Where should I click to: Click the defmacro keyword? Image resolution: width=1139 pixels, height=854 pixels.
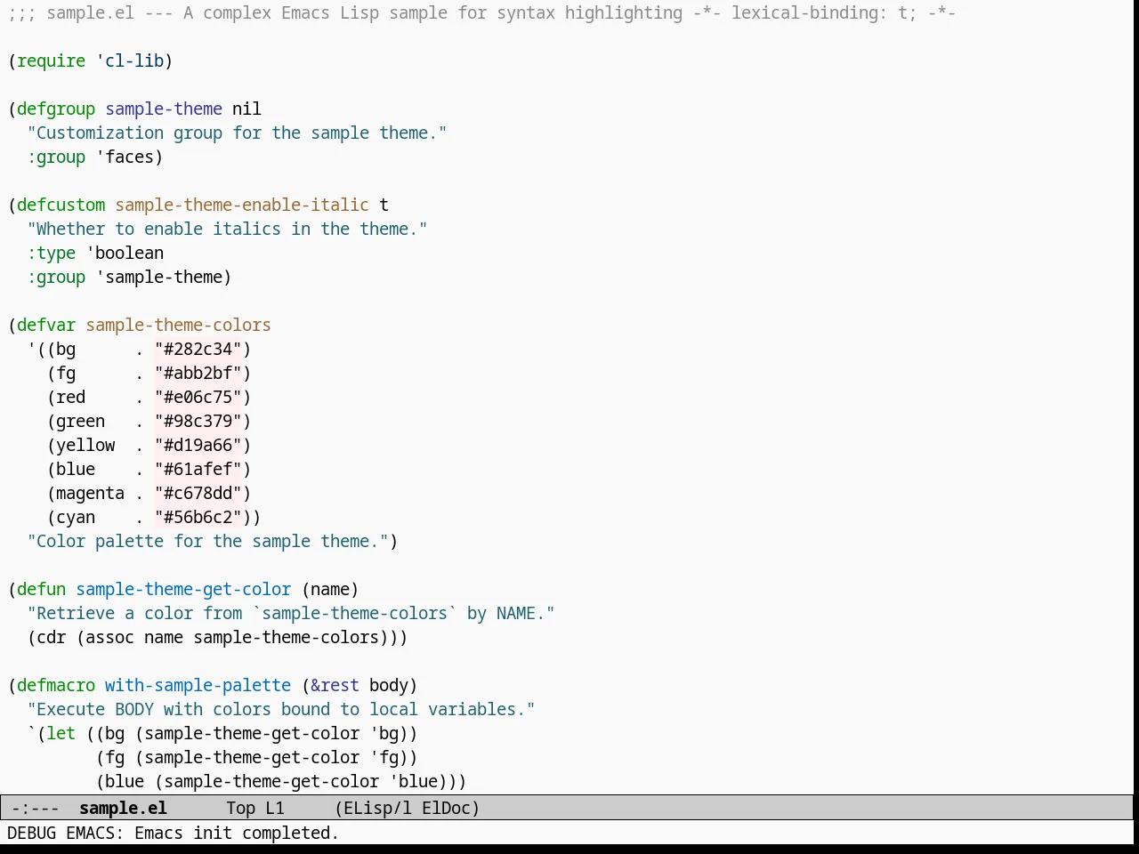point(56,685)
